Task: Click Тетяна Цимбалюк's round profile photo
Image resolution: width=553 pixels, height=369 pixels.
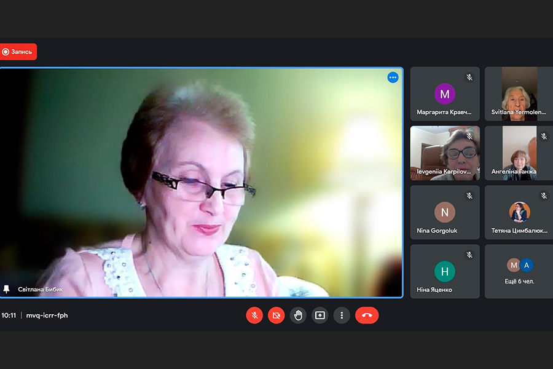Action: click(519, 212)
